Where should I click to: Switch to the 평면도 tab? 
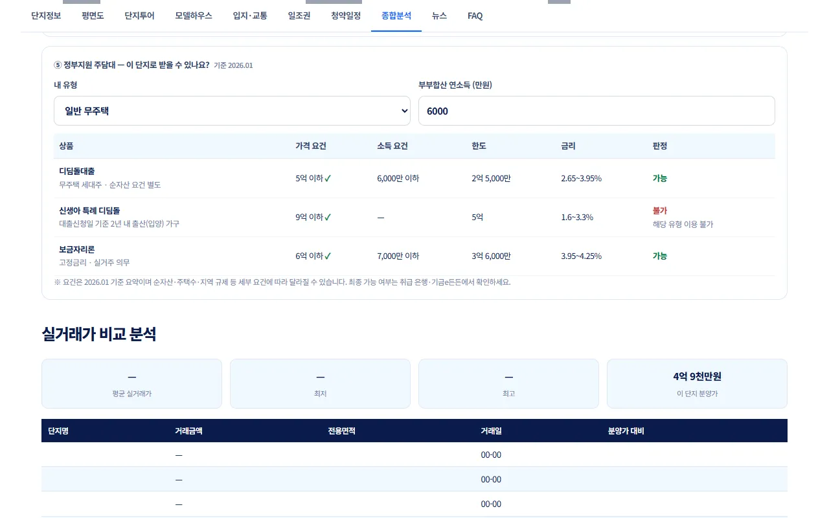[x=93, y=16]
